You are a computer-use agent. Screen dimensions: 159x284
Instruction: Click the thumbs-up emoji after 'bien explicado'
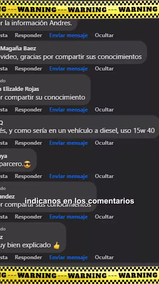click(57, 246)
